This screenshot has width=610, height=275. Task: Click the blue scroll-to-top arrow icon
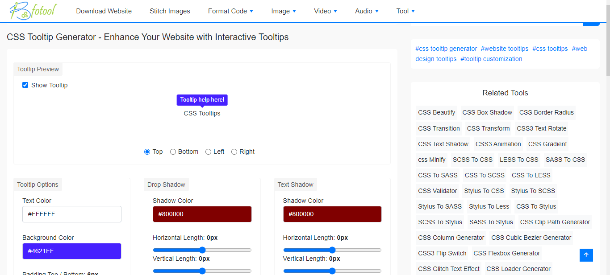[x=586, y=255]
